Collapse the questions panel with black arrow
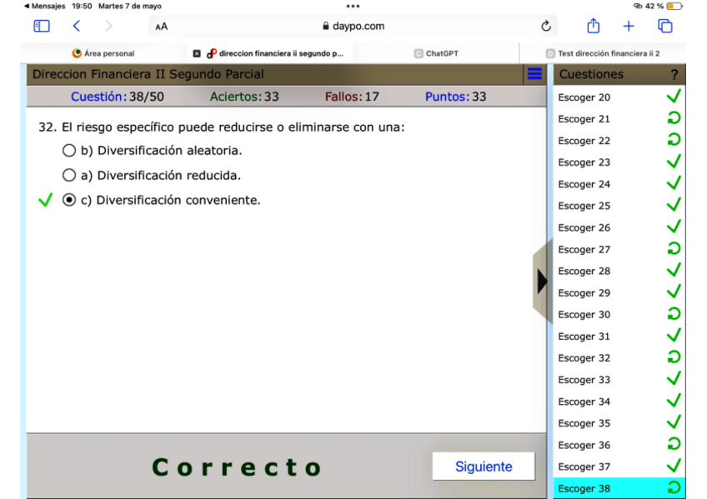707x499 pixels. pyautogui.click(x=542, y=282)
